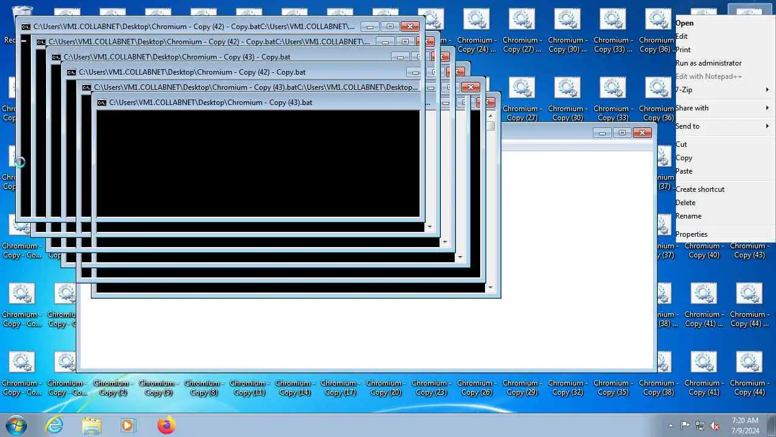Select the 'Chromium - Copy (40)' label

coord(703,251)
